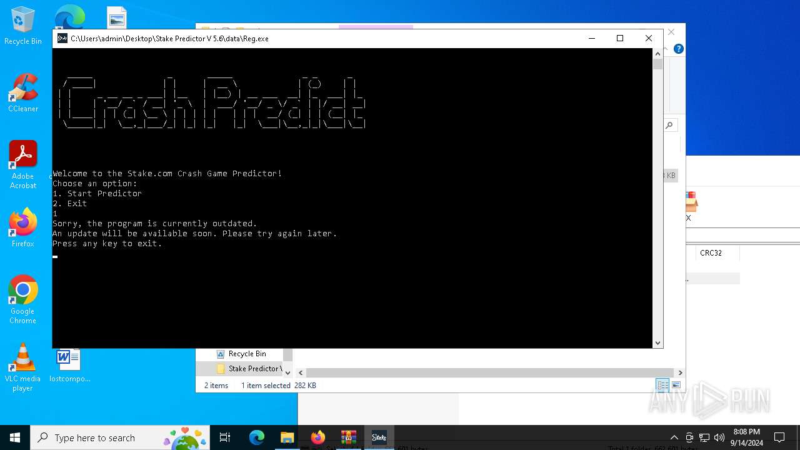This screenshot has width=800, height=450.
Task: Switch to WinRAR on the taskbar
Action: [x=349, y=437]
